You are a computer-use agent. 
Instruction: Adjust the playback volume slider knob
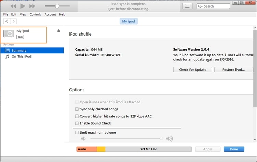57,6
